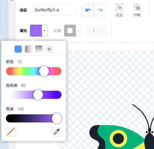Select horizontal gradient fill mode

pos(29,49)
